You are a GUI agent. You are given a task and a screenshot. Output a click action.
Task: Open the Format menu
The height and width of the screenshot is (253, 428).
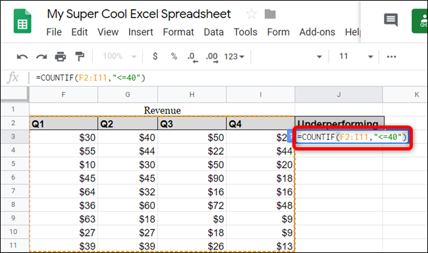click(178, 32)
